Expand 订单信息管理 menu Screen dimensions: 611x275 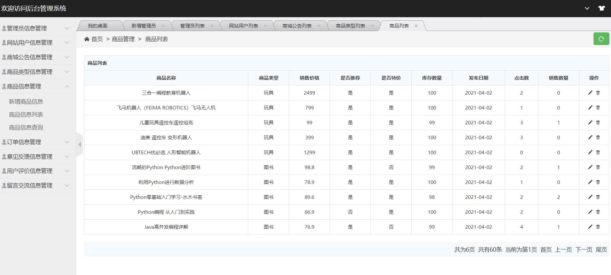pyautogui.click(x=38, y=142)
